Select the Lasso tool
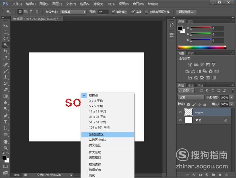The width and height of the screenshot is (236, 178). [5, 39]
